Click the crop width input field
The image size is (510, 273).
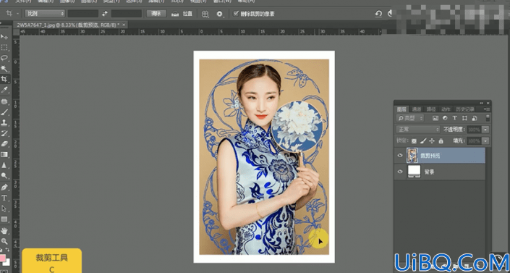(x=83, y=14)
